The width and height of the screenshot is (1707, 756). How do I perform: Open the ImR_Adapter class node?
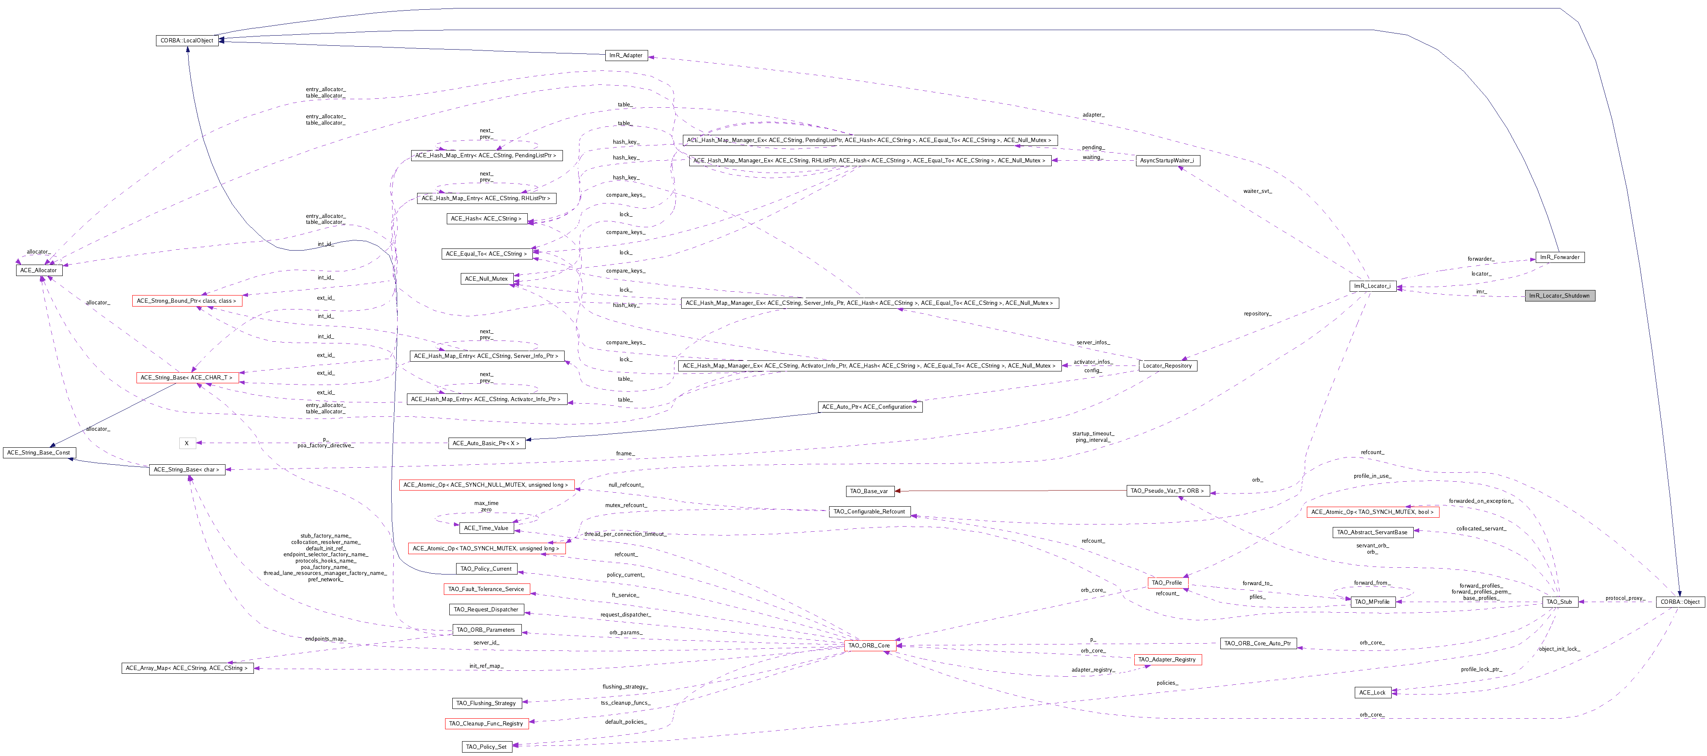click(x=626, y=55)
